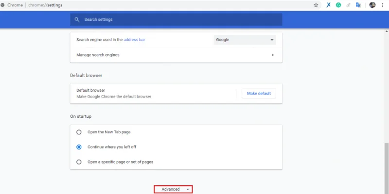Click the Default browser section heading

[86, 75]
